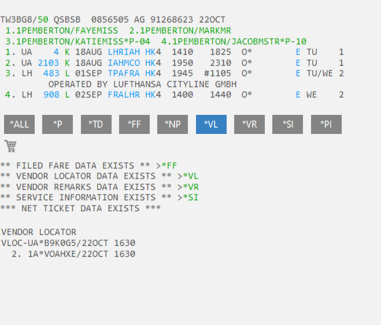
Task: Click the blue E on the 02SEP FRALHR row
Action: tap(298, 95)
